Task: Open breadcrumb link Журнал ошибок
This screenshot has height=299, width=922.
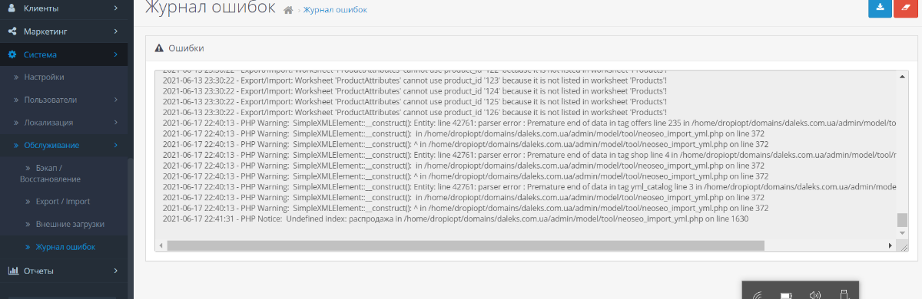Action: 335,10
